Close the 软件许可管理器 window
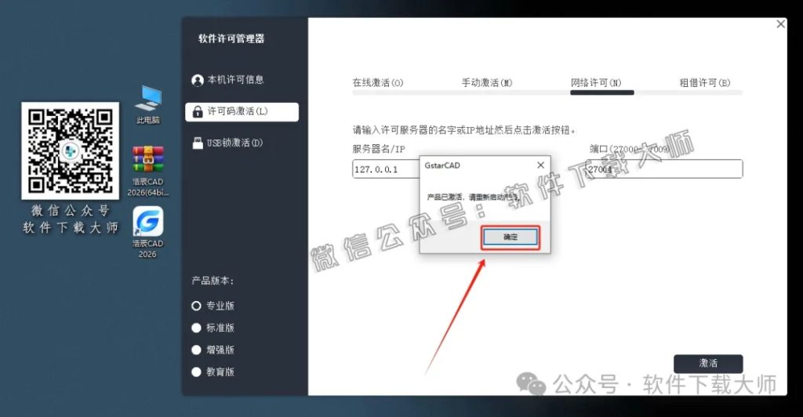 780,24
